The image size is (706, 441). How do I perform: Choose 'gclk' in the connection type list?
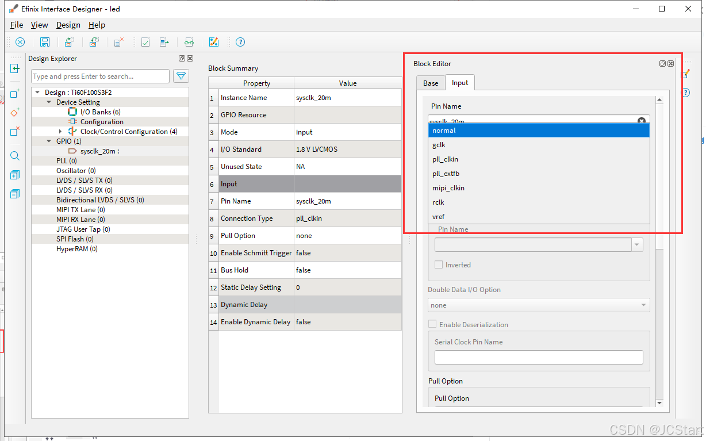[x=539, y=145]
